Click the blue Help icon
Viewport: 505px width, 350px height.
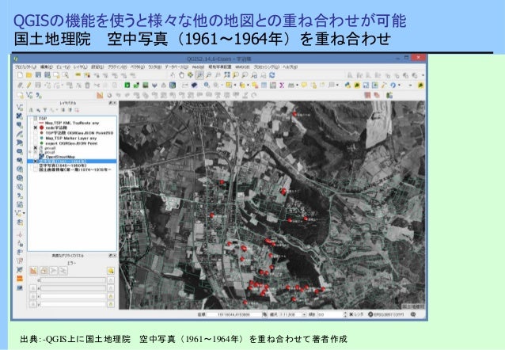(393, 85)
